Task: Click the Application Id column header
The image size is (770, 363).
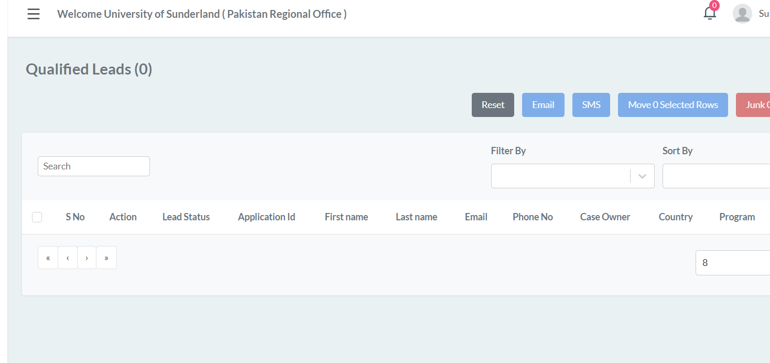Action: pyautogui.click(x=266, y=217)
